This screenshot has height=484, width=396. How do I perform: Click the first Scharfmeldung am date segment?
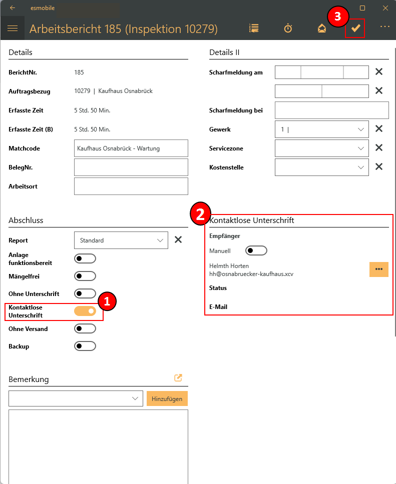coord(288,72)
